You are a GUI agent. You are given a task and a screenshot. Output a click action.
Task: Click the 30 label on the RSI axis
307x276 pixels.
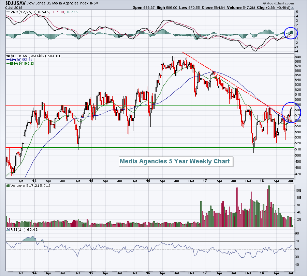(297, 257)
